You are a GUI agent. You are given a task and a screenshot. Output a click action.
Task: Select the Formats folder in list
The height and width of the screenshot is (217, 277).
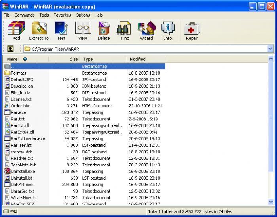18,73
